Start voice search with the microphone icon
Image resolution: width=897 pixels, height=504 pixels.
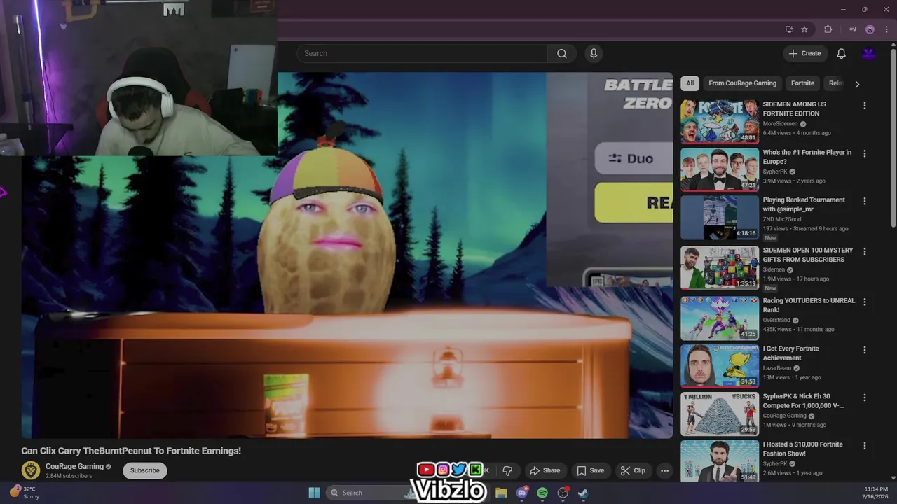coord(594,54)
